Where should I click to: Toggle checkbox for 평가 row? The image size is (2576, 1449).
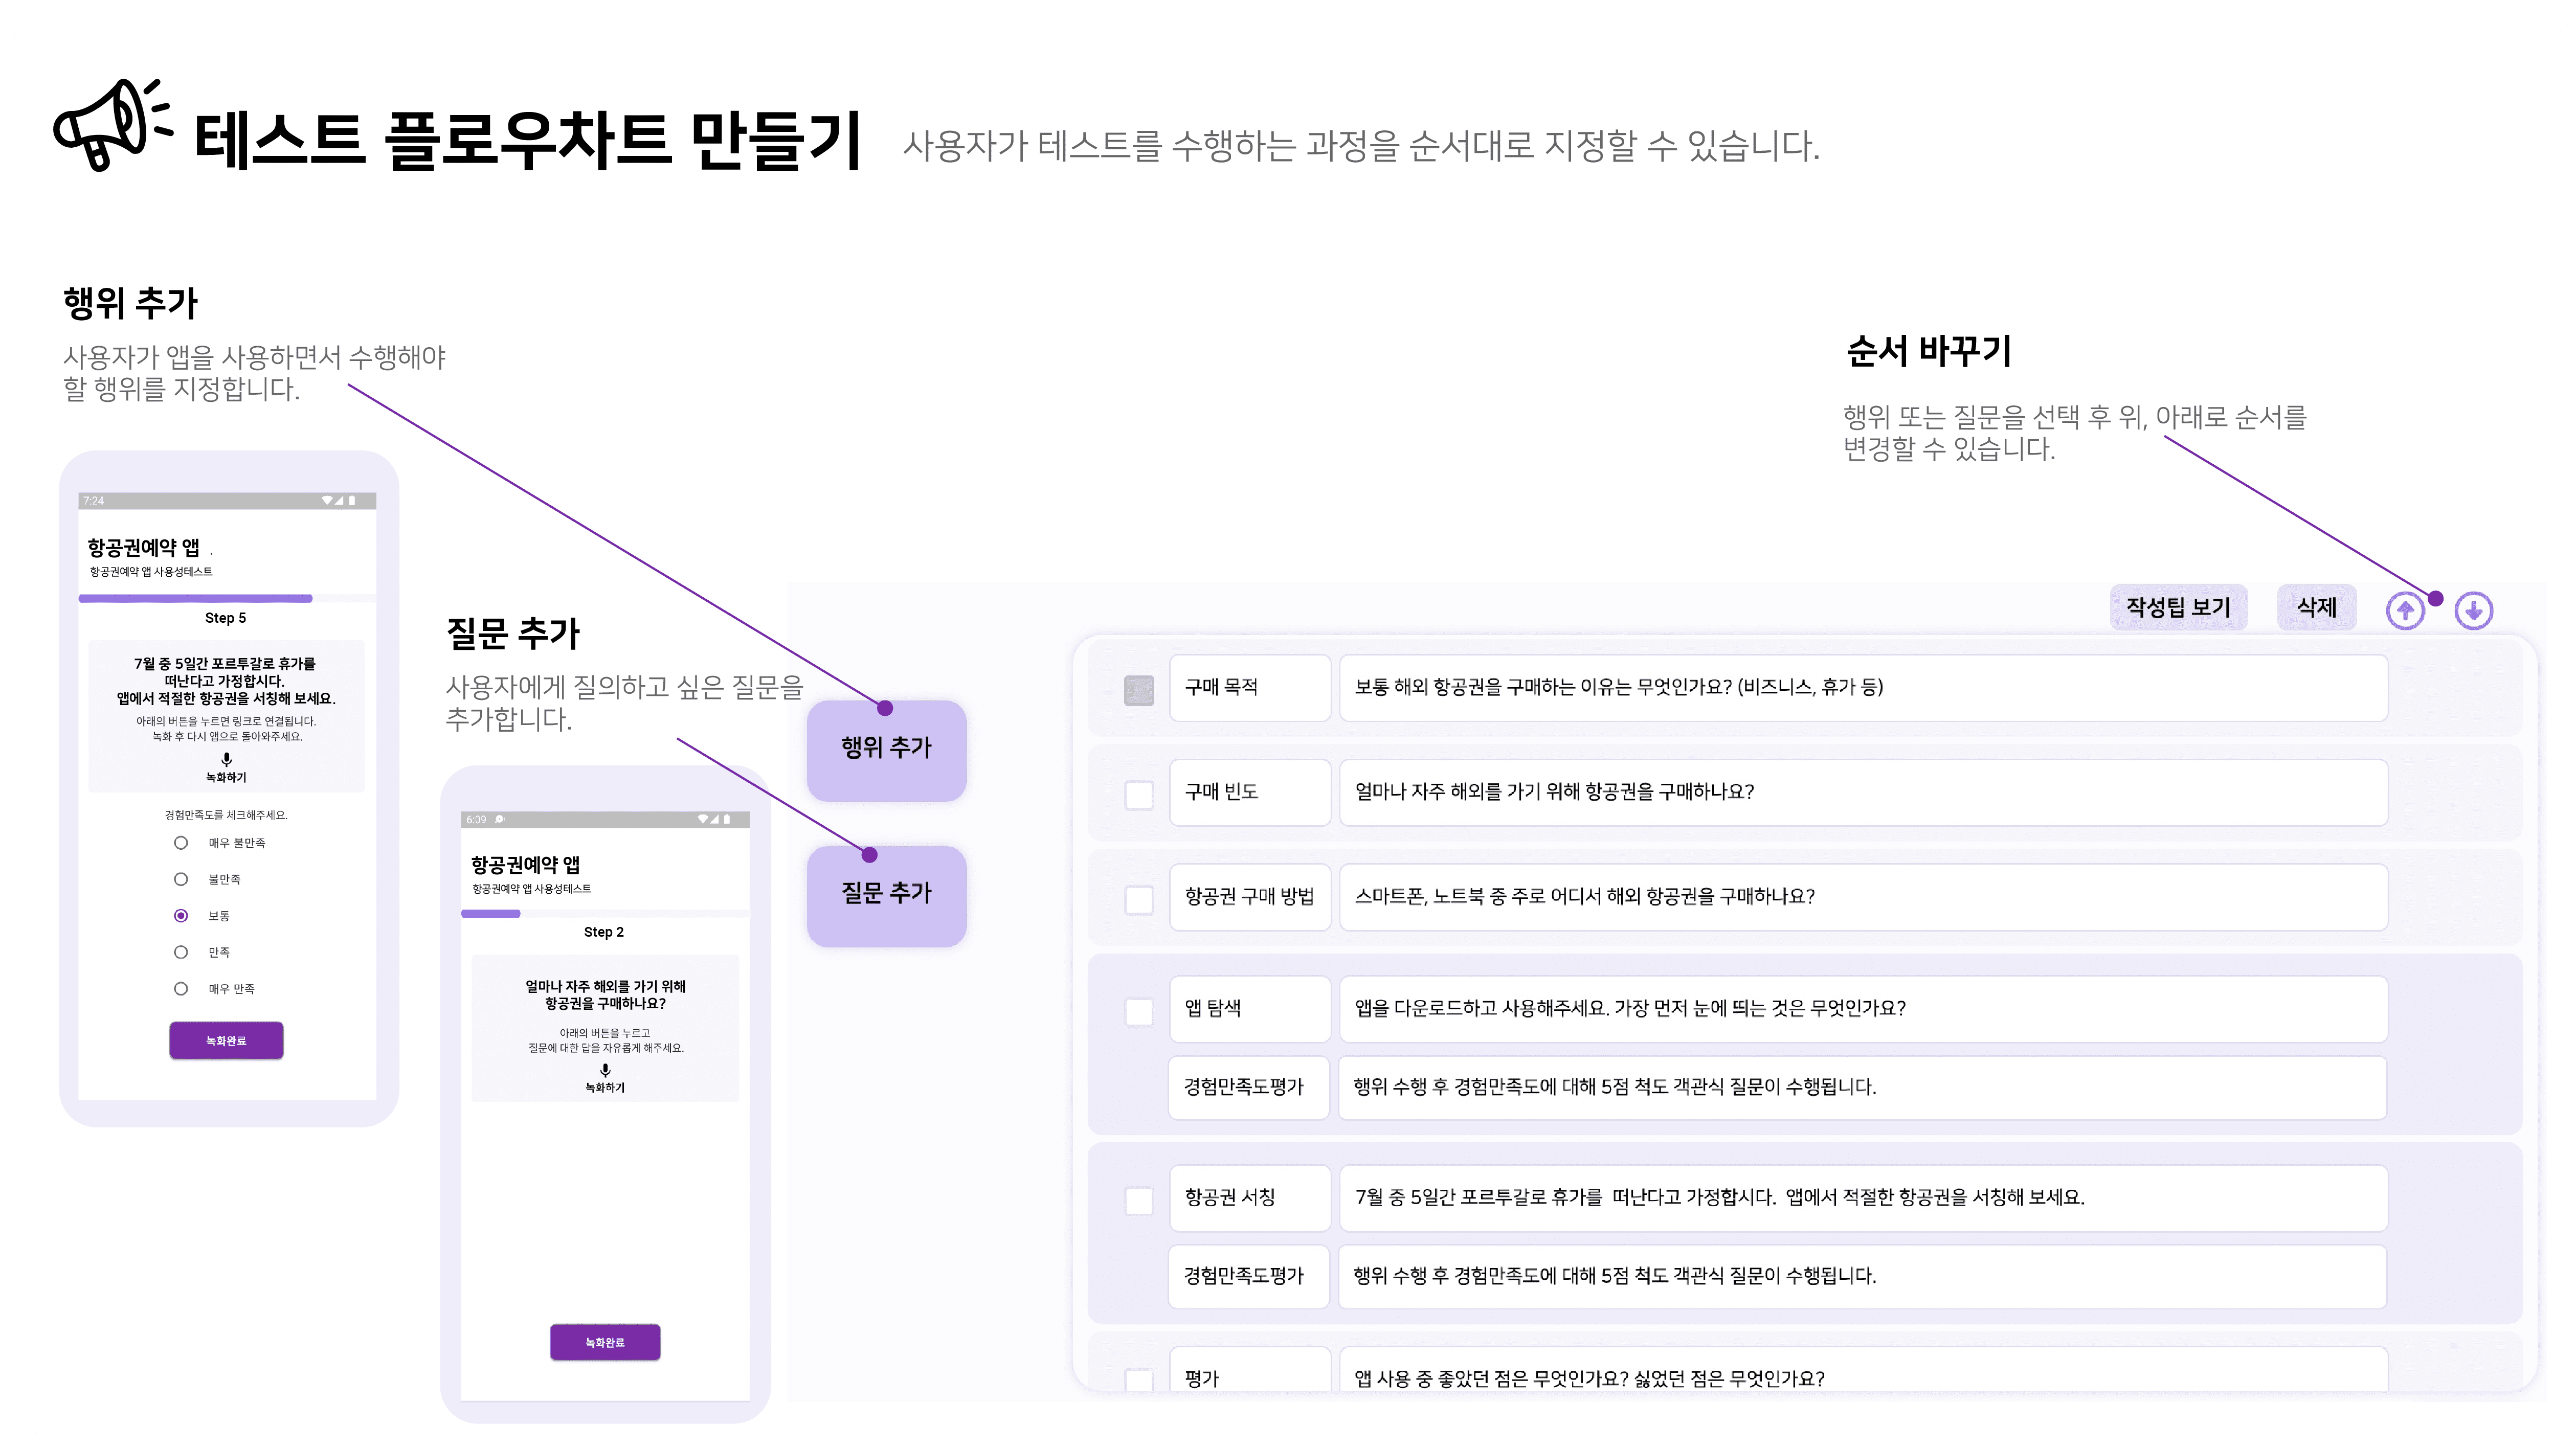(1139, 1380)
